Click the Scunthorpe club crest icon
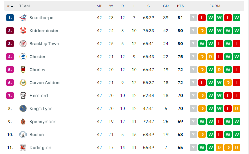The height and width of the screenshot is (154, 249). pyautogui.click(x=23, y=18)
